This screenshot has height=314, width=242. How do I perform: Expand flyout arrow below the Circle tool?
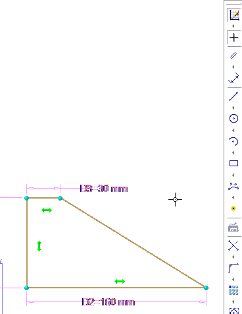(x=233, y=131)
